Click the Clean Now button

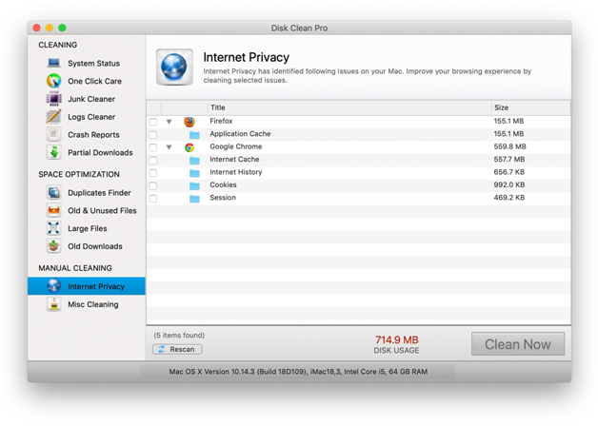(x=517, y=344)
